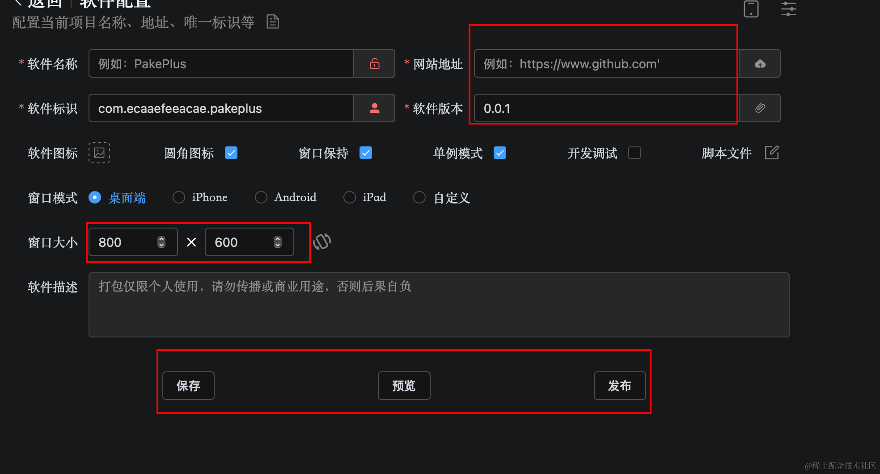Click the 软件描述 text area
The image size is (880, 474).
pyautogui.click(x=439, y=305)
